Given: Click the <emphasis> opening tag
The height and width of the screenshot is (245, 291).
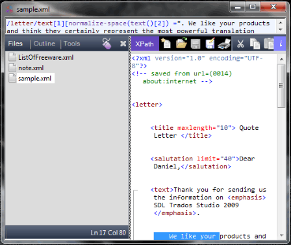Looking at the screenshot, I should (x=247, y=198).
